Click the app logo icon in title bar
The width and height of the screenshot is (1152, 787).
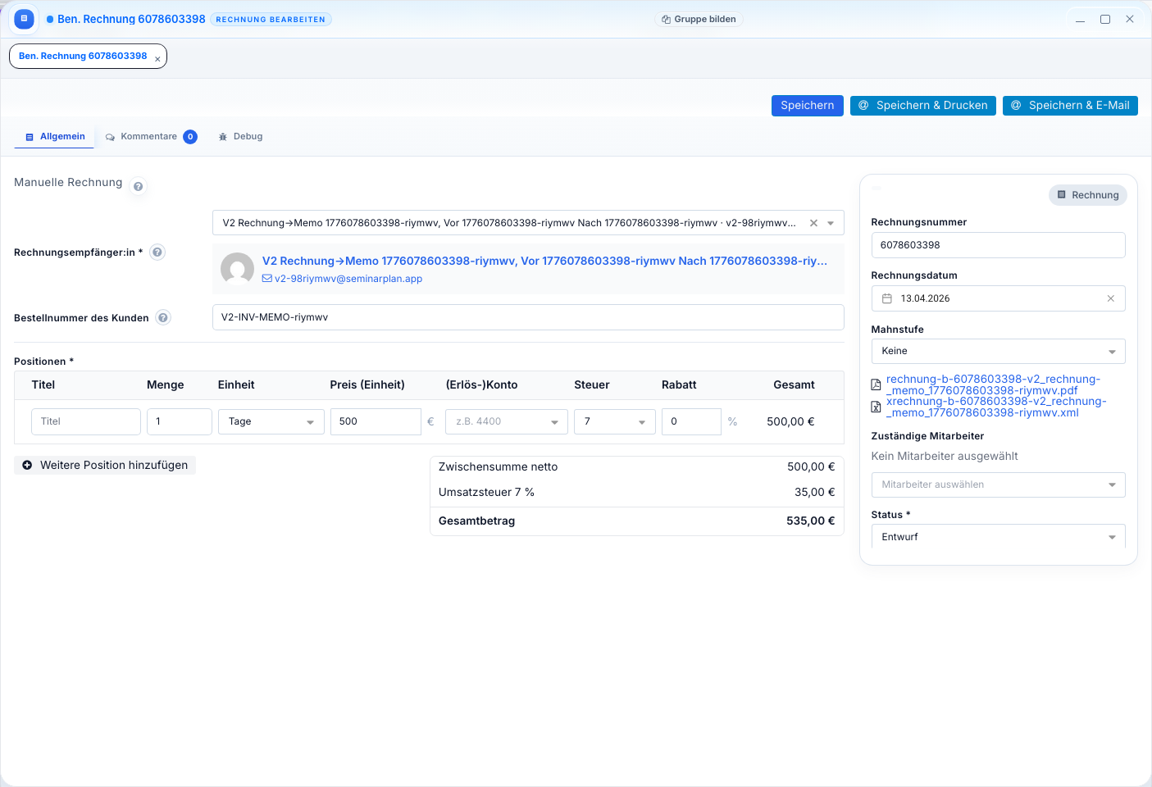24,19
